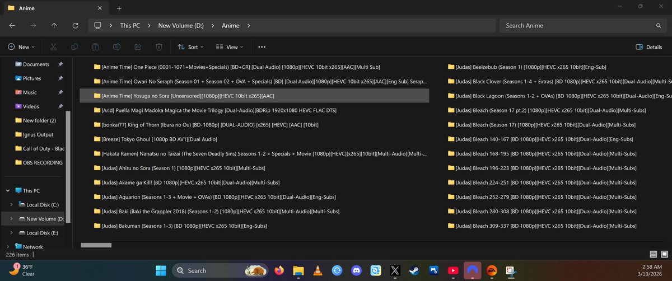Viewport: 672px width, 281px height.
Task: Click the taskbar Search box
Action: coord(219,270)
